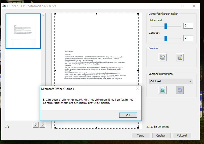
Task: Rotate the scan right with the second Draaien icon
Action: pos(180,57)
